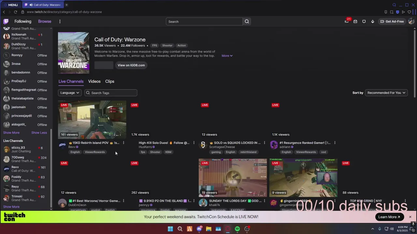Open the Sort by Recommended For You dropdown
The width and height of the screenshot is (417, 234).
click(x=386, y=93)
